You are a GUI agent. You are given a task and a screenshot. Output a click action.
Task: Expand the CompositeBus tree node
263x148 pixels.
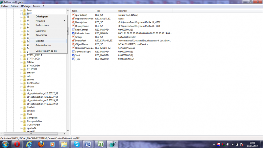21,121
